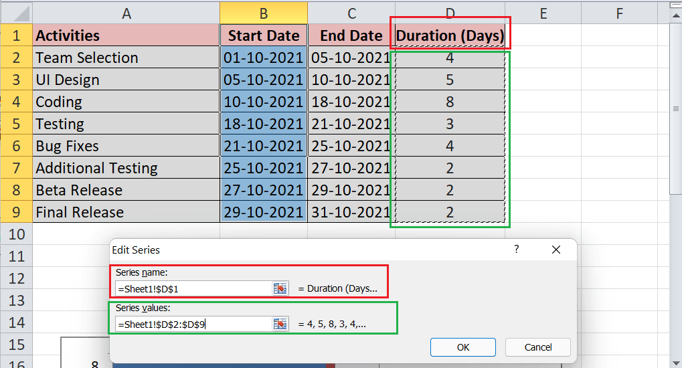Click the scroll up arrow

(x=675, y=16)
